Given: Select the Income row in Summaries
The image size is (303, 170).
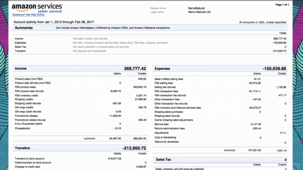Looking at the screenshot, I should click(x=150, y=39).
